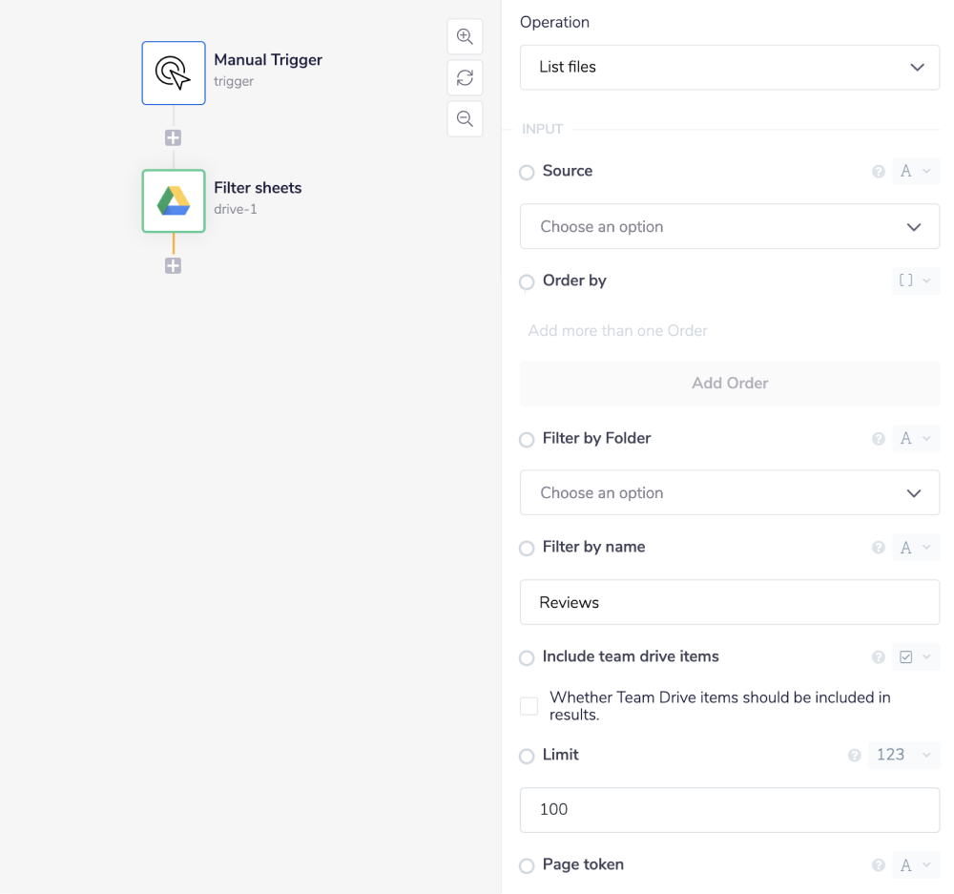Click the Add Order button

pos(730,384)
